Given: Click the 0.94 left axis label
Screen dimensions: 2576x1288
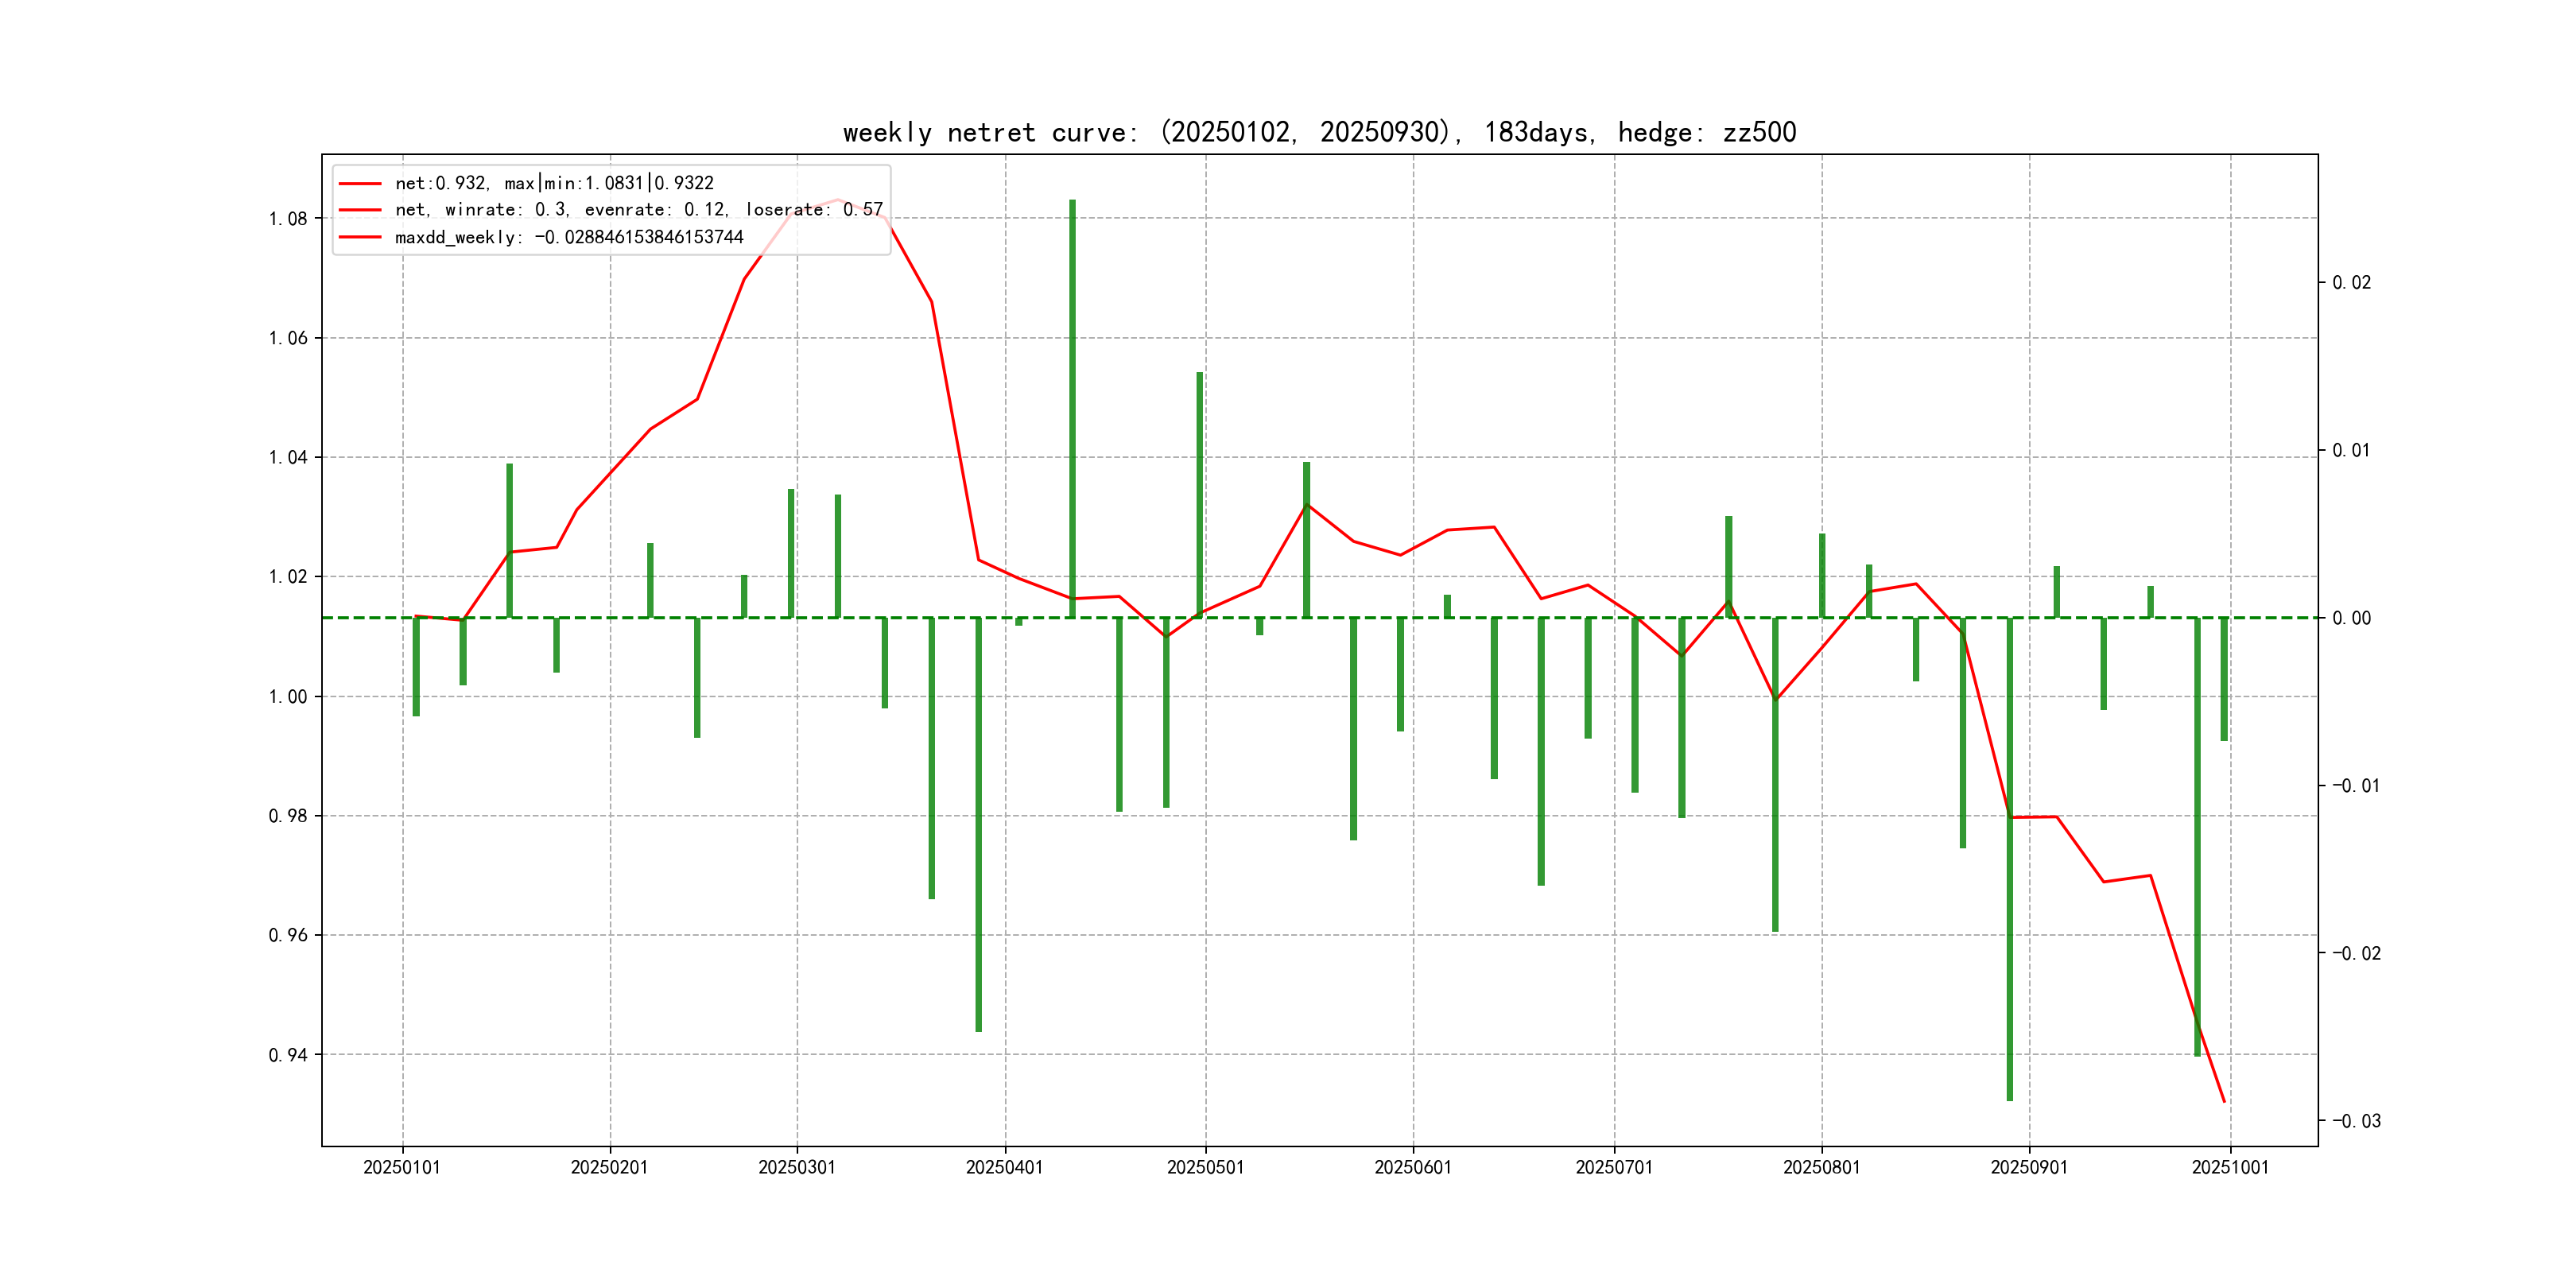Looking at the screenshot, I should pyautogui.click(x=288, y=1055).
